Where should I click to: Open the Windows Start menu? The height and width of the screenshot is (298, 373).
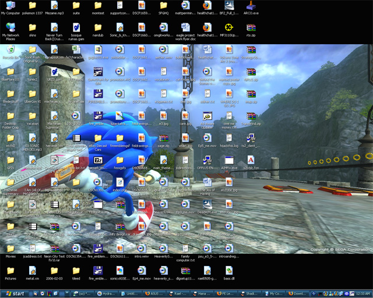pyautogui.click(x=14, y=293)
